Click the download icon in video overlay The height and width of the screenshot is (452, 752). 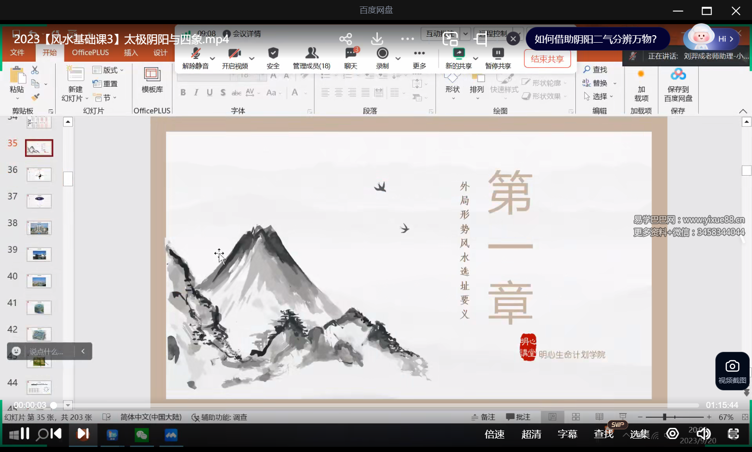pyautogui.click(x=377, y=39)
